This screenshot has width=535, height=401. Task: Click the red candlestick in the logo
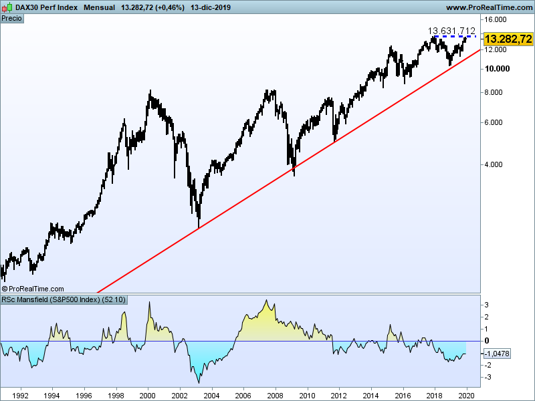coord(4,8)
